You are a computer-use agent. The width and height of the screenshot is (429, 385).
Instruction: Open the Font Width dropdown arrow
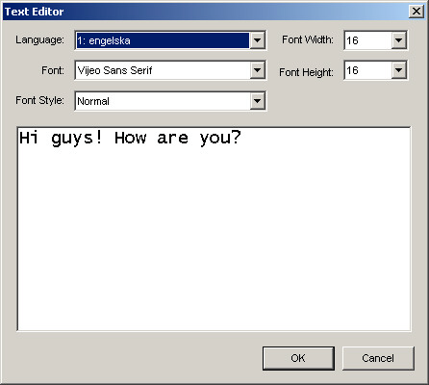pyautogui.click(x=398, y=40)
